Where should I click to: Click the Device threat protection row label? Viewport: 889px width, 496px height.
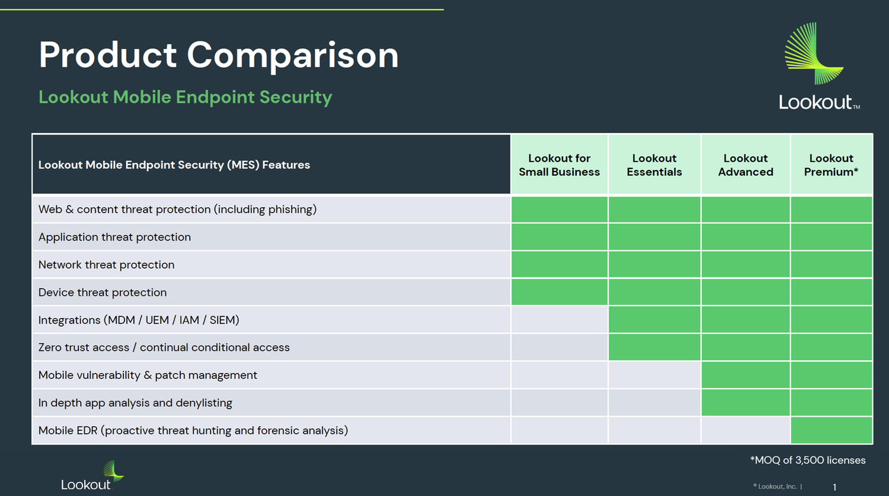(103, 292)
